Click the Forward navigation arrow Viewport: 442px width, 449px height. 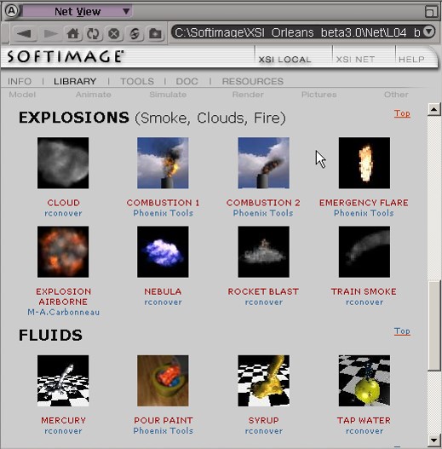(x=50, y=34)
